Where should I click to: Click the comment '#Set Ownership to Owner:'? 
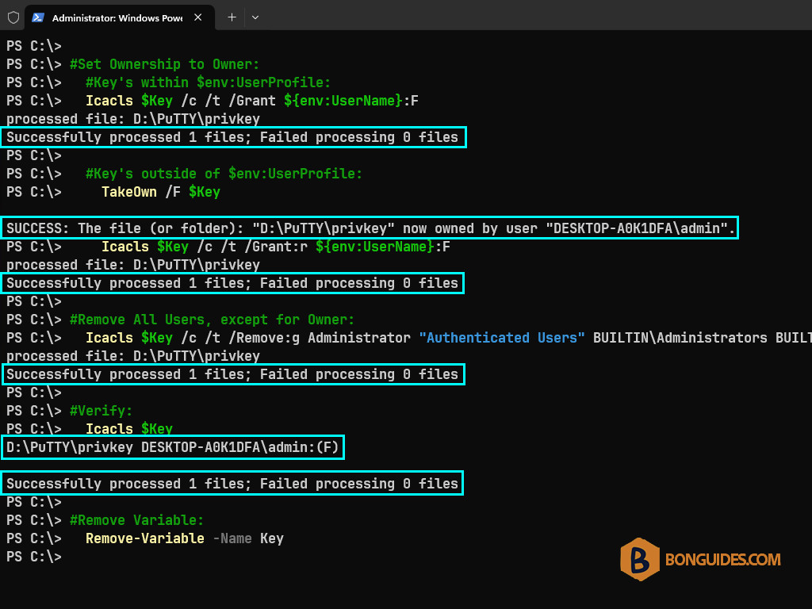pos(164,64)
